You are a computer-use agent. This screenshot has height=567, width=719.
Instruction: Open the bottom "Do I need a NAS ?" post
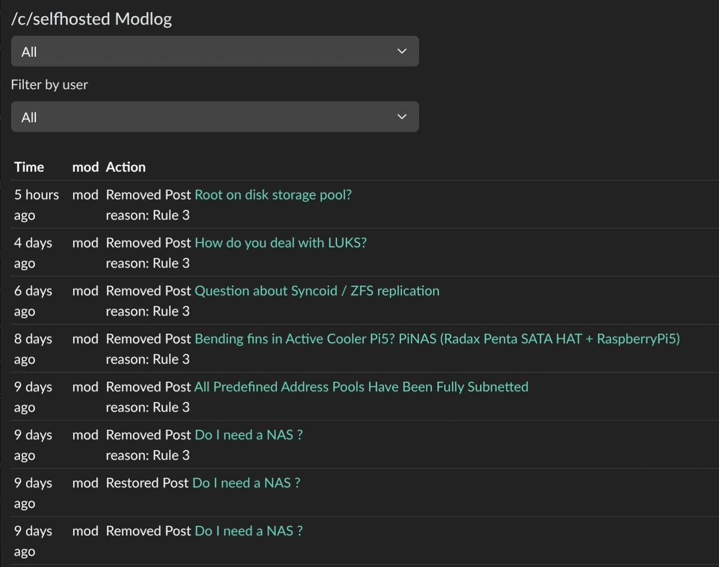[x=248, y=530]
